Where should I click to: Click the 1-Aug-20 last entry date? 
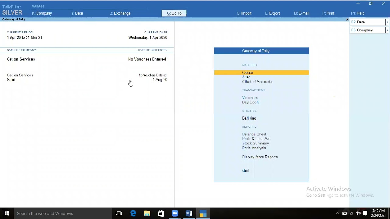pyautogui.click(x=160, y=80)
